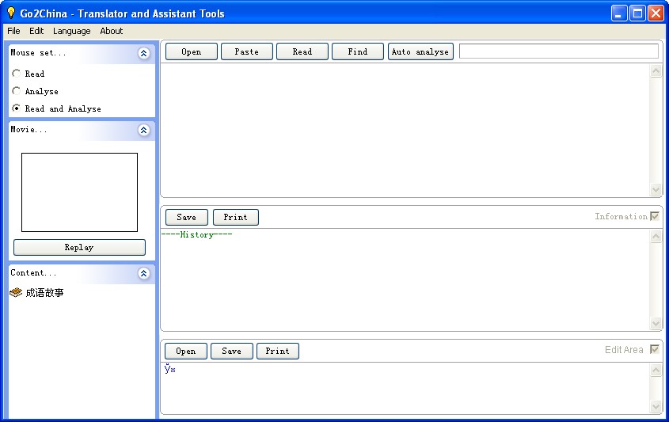Click the Auto analyse button
Viewport: 669px width, 422px height.
[420, 51]
